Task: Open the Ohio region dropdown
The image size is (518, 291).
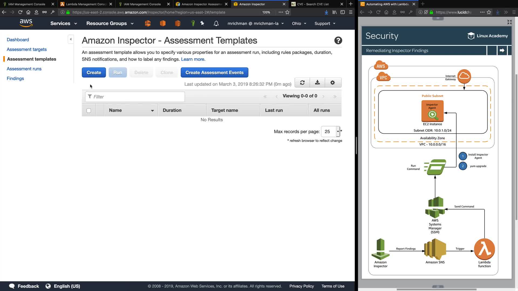Action: pyautogui.click(x=299, y=23)
